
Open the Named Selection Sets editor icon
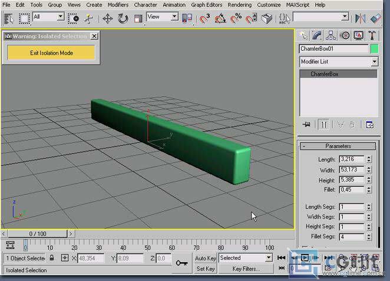pos(285,19)
